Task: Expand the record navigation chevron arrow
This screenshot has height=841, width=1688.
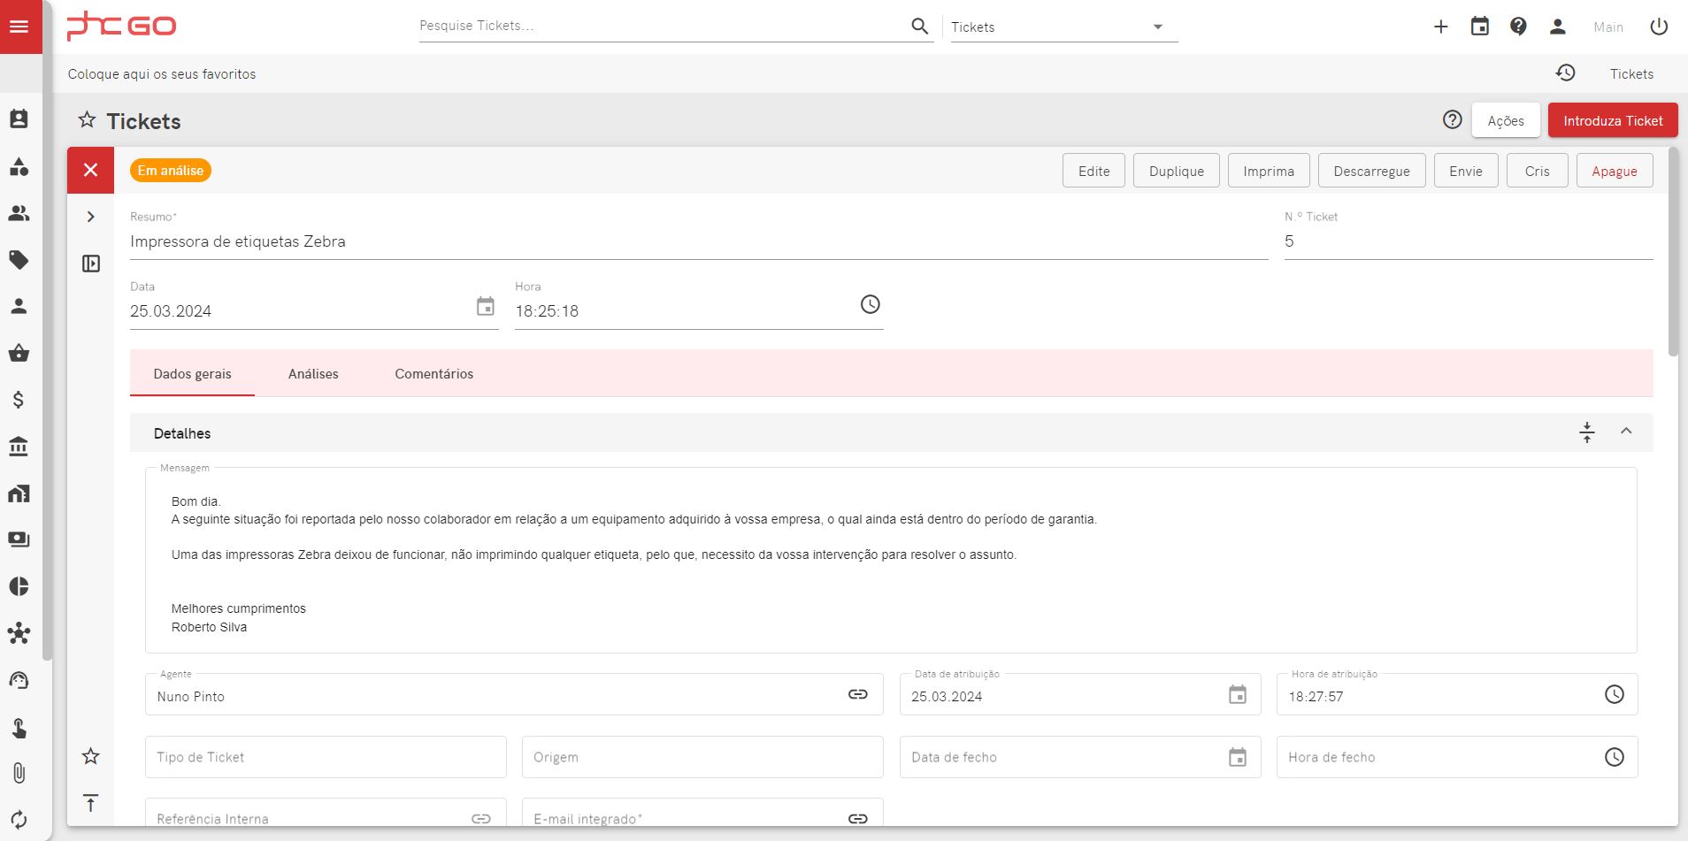Action: [90, 217]
